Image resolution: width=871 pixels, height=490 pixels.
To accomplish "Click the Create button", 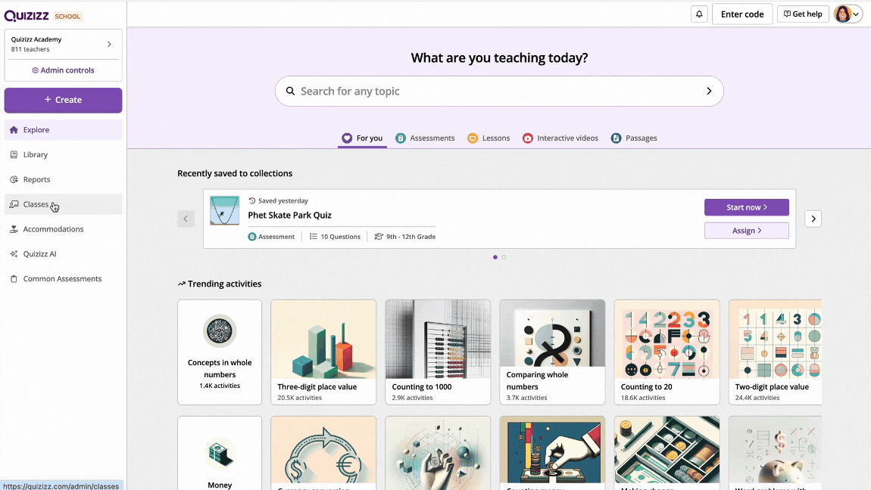I will pyautogui.click(x=64, y=101).
